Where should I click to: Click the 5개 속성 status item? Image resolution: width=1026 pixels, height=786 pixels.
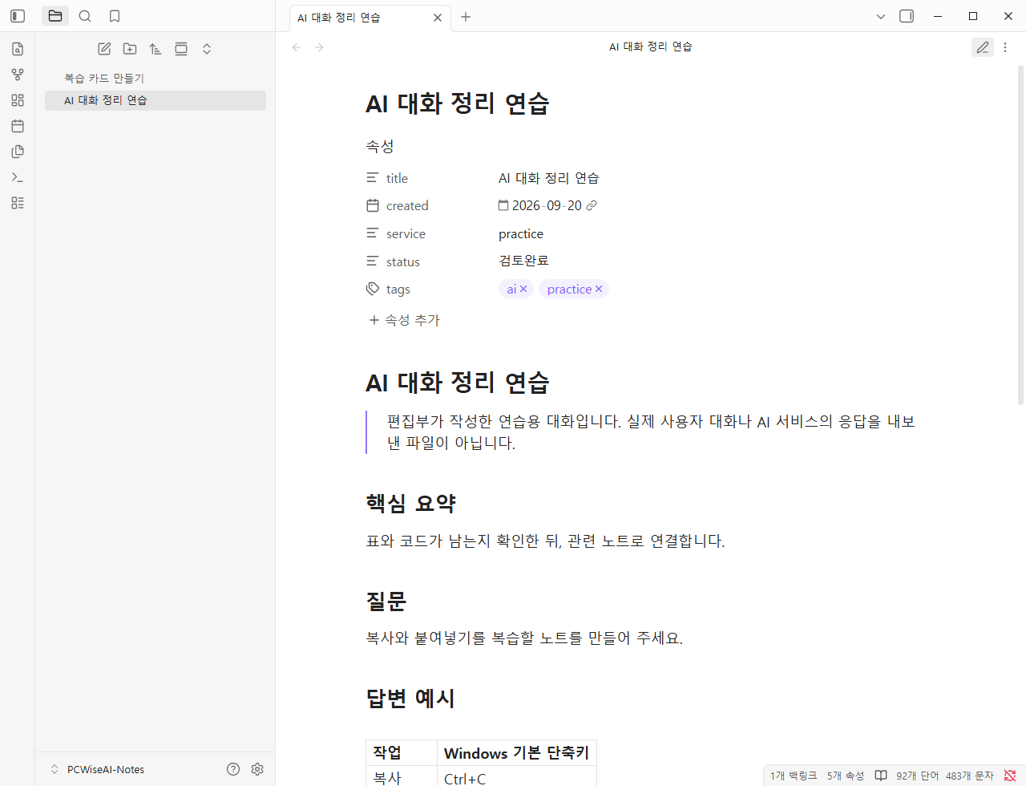pos(846,776)
